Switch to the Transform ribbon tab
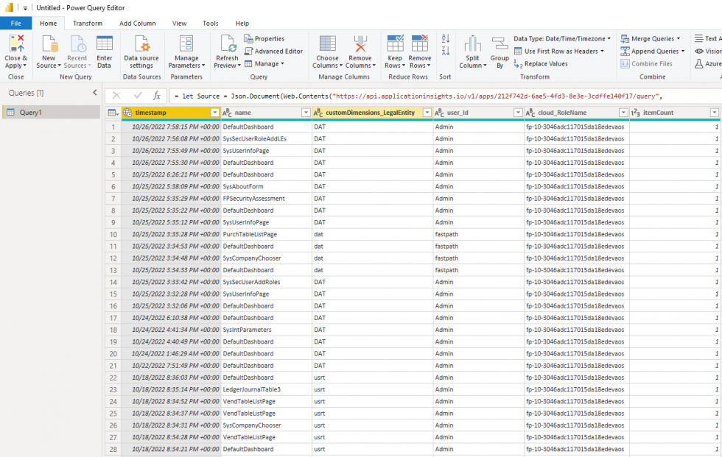The width and height of the screenshot is (722, 457). tap(88, 23)
